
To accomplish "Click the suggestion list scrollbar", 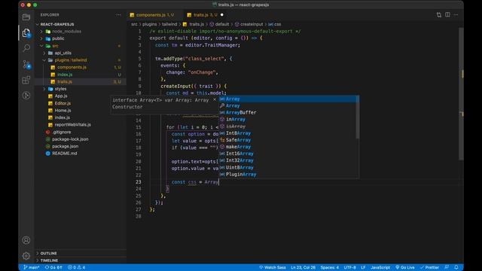I will point(358,117).
